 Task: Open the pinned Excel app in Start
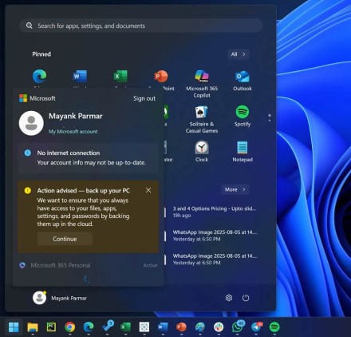[x=120, y=77]
